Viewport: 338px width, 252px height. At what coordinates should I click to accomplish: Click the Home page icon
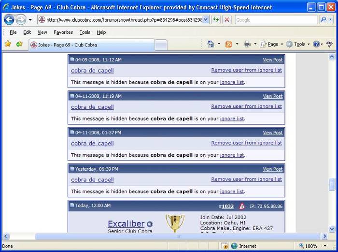pos(211,44)
